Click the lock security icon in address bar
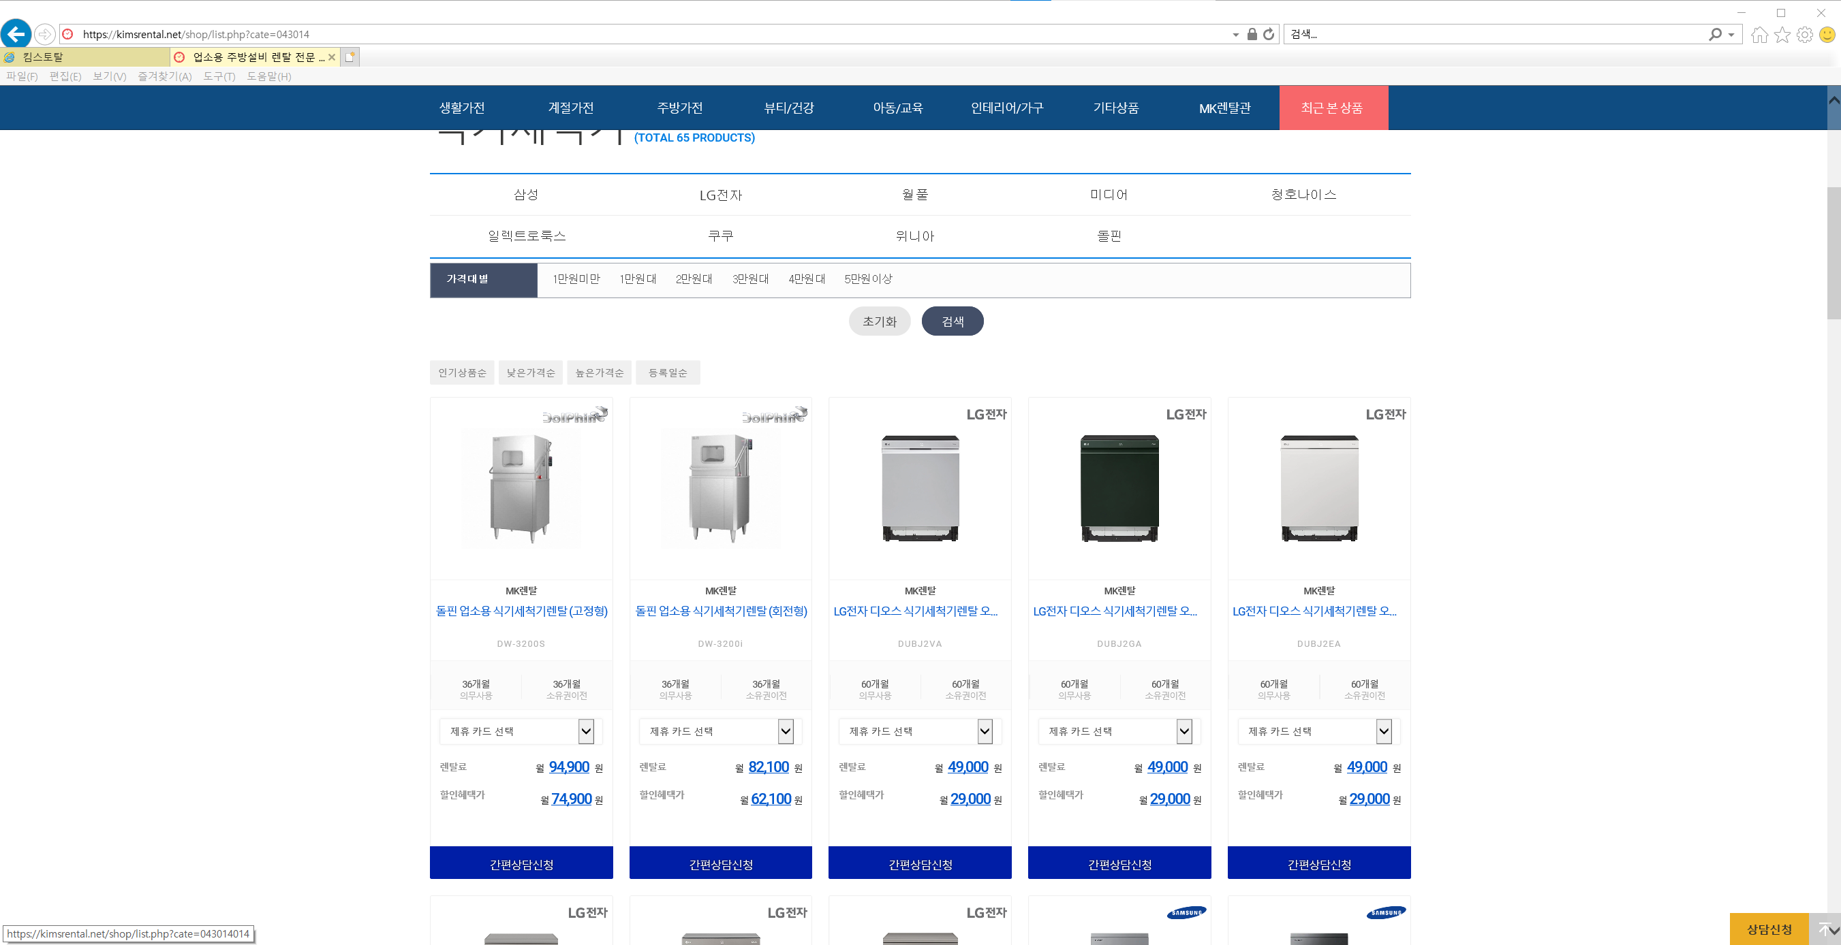Viewport: 1841px width, 945px height. click(1252, 34)
